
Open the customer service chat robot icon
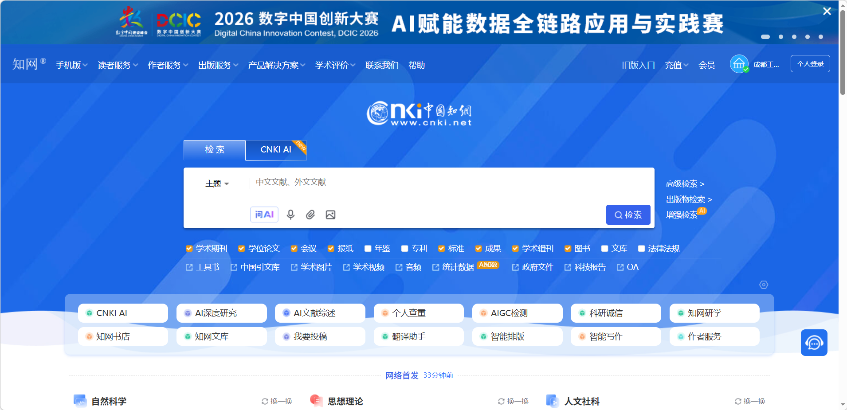(x=814, y=343)
